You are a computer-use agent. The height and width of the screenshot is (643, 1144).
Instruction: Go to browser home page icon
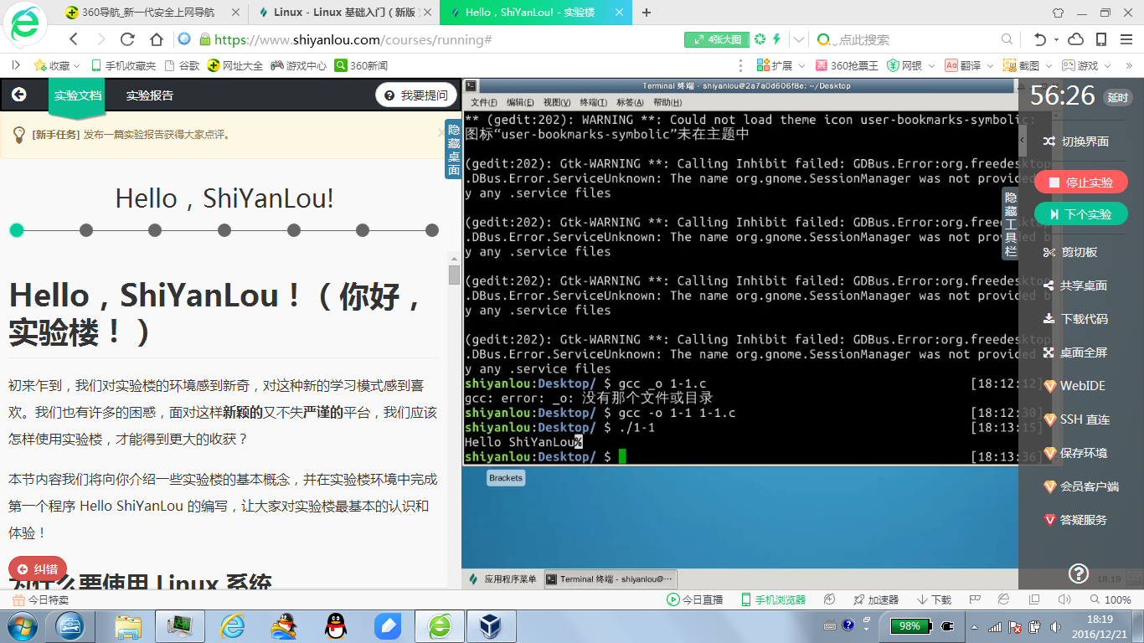coord(156,39)
